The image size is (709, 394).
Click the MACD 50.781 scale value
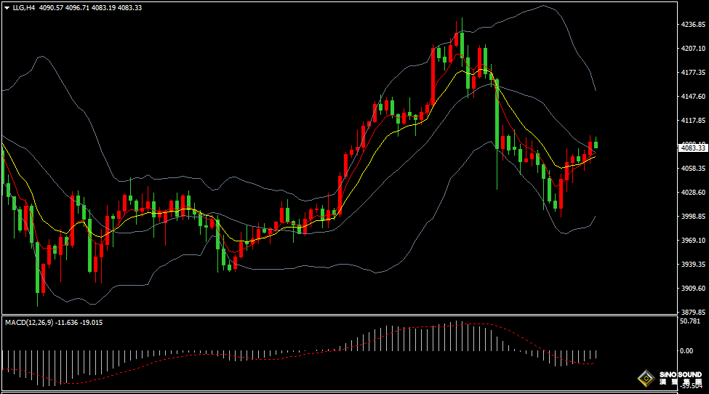(689, 321)
